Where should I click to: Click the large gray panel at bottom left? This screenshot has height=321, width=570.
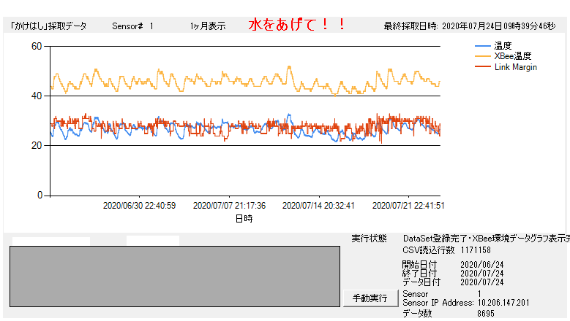tap(174, 276)
